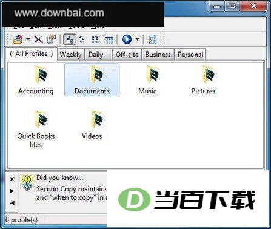
Task: Click the '6 profile(s)' status text
Action: (21, 220)
